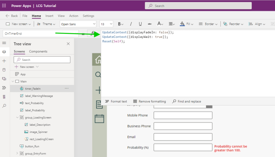Click the search icon in app canvas
This screenshot has height=157, width=275.
pos(98,75)
